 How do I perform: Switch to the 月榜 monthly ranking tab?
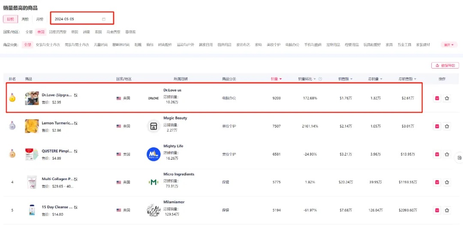point(39,19)
